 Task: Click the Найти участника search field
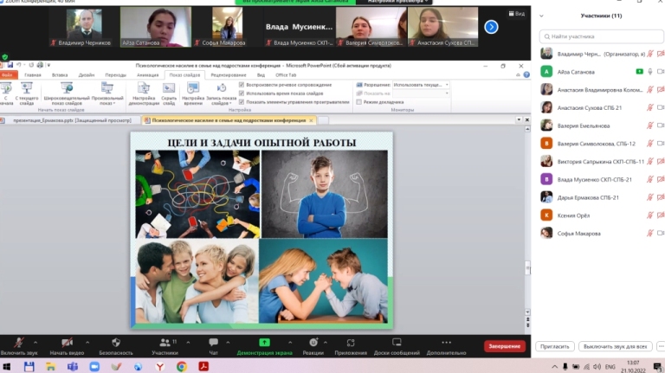coord(602,36)
